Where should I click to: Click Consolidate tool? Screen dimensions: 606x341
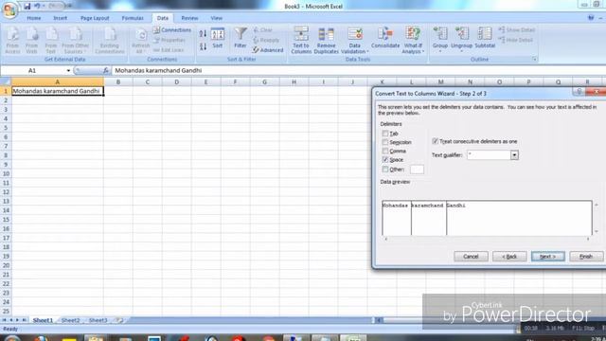385,38
